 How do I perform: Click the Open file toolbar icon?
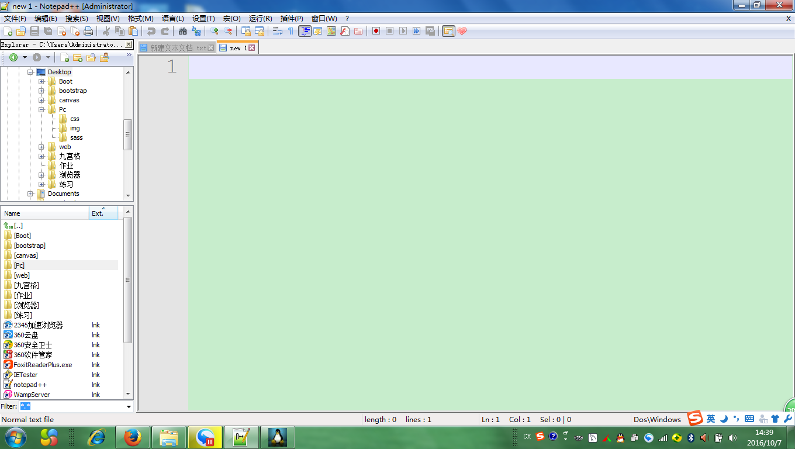point(20,31)
